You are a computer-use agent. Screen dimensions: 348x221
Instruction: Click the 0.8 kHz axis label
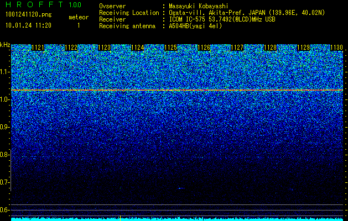[x=4, y=155]
